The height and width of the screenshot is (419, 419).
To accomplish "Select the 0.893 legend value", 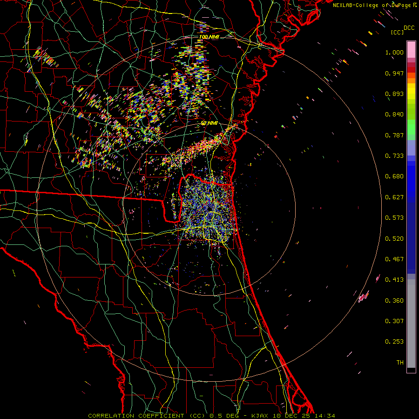I will 394,94.
